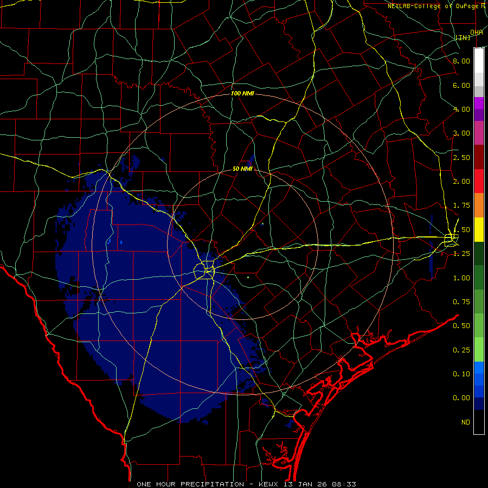488x488 pixels.
Task: Click the darkest green swatch beside 1.25
Action: point(479,253)
